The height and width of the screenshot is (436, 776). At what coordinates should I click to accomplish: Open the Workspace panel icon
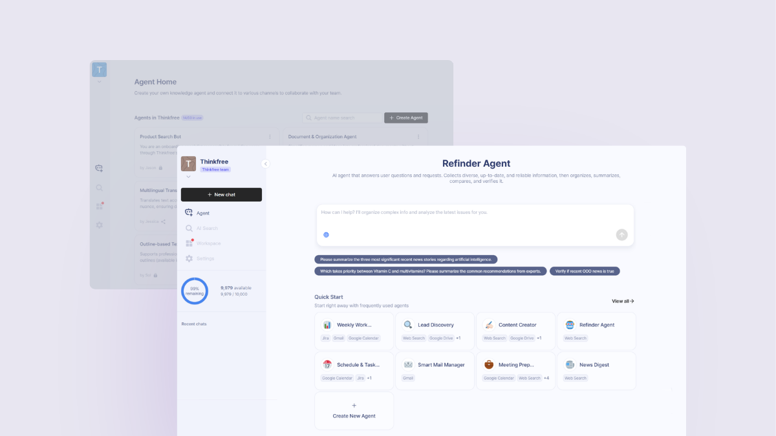click(x=190, y=243)
